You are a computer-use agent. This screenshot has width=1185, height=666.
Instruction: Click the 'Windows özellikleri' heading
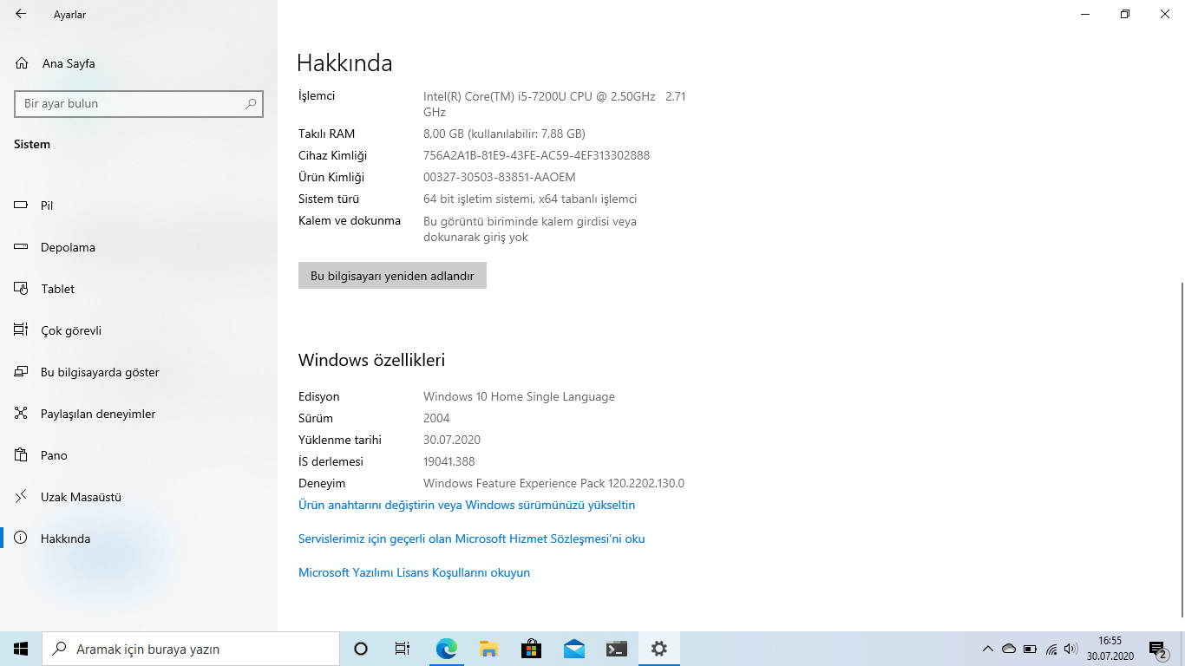pos(371,360)
